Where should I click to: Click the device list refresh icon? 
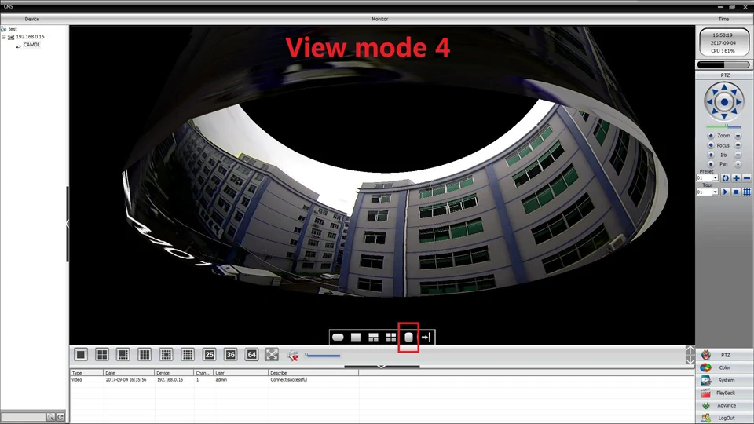[60, 417]
